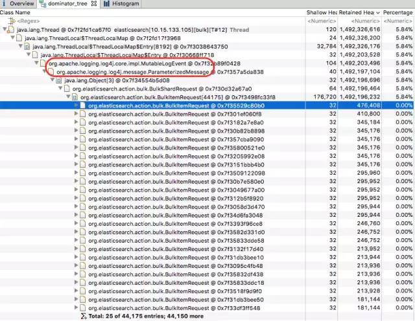Collapse the ThreadLocalMap$Entry[8192] array node
This screenshot has height=321, width=415.
(21, 46)
